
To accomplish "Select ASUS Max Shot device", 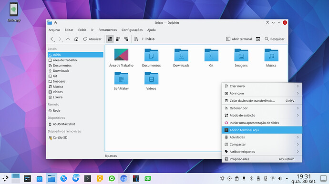I will [x=75, y=124].
